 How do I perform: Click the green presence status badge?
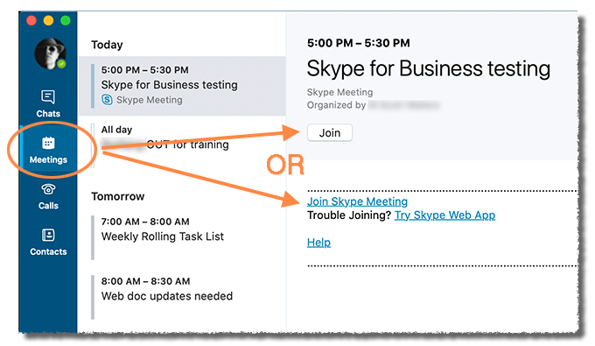click(61, 64)
